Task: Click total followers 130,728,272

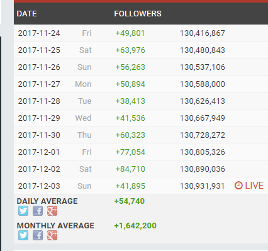Action: coord(203,135)
